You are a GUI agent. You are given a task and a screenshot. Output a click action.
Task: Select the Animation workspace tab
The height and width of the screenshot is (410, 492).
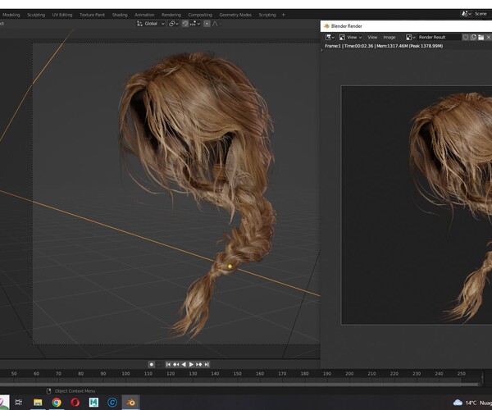click(x=144, y=15)
